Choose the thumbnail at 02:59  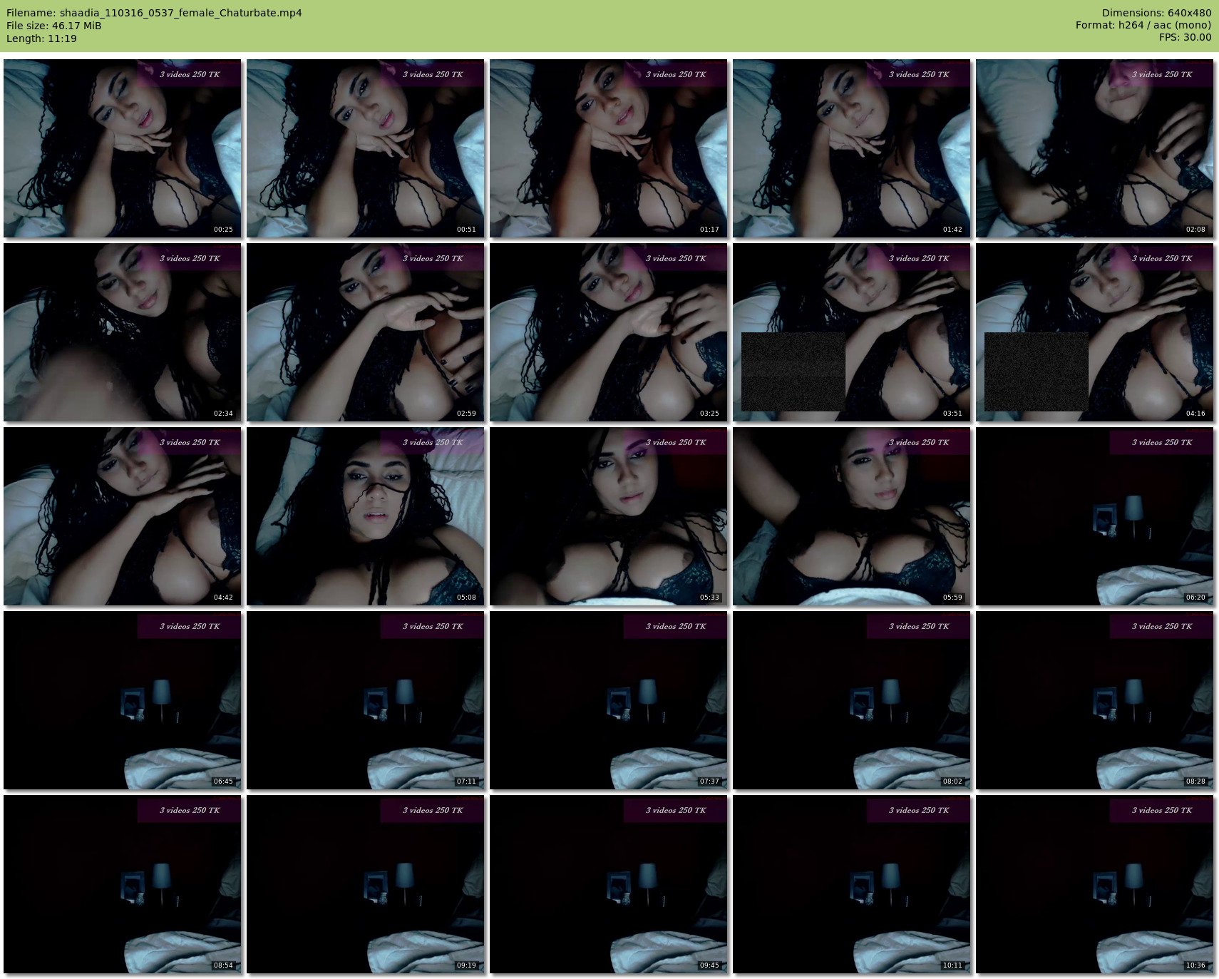366,332
